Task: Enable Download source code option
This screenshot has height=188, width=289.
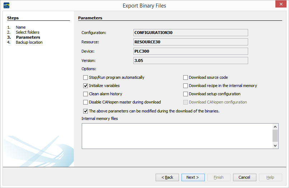Action: tap(185, 77)
